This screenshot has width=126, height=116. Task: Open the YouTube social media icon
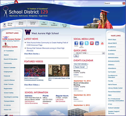click(x=102, y=43)
